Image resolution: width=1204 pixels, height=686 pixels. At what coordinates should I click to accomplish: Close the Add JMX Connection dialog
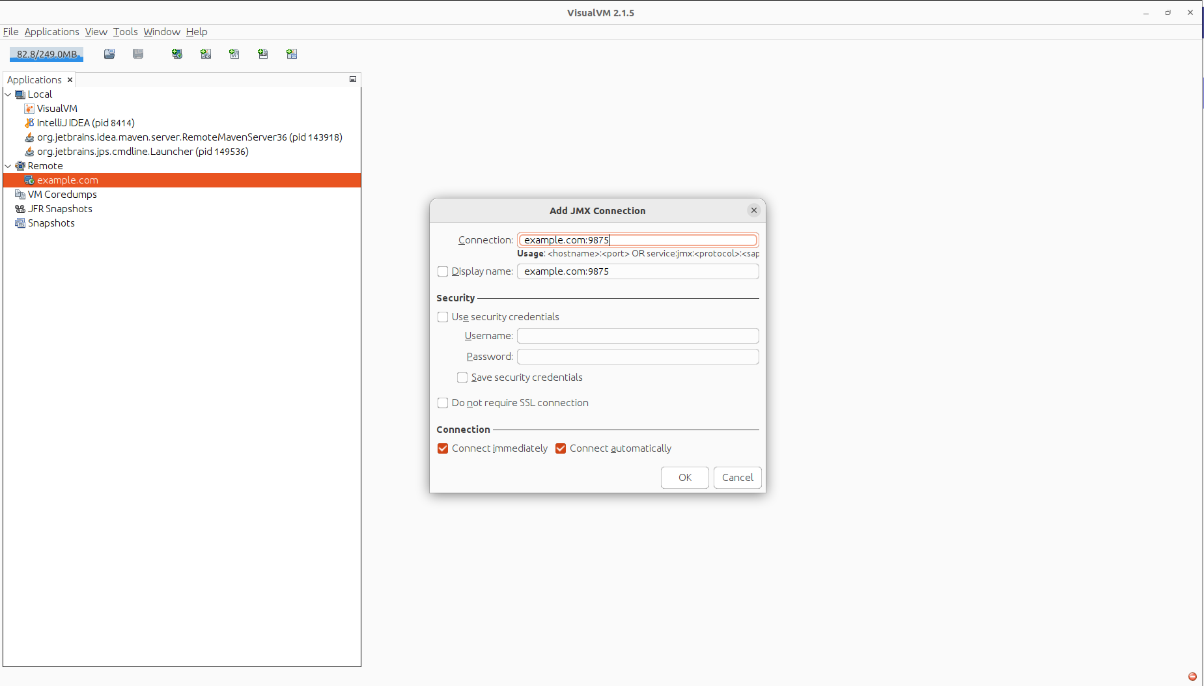pyautogui.click(x=754, y=210)
